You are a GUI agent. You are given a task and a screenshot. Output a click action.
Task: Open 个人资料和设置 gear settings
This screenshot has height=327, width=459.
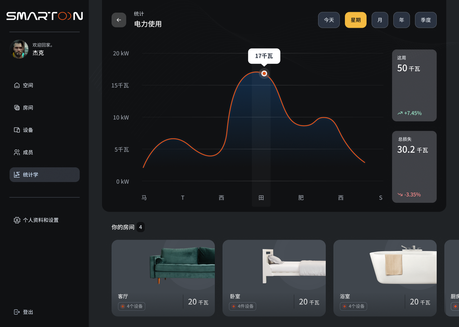pyautogui.click(x=17, y=220)
